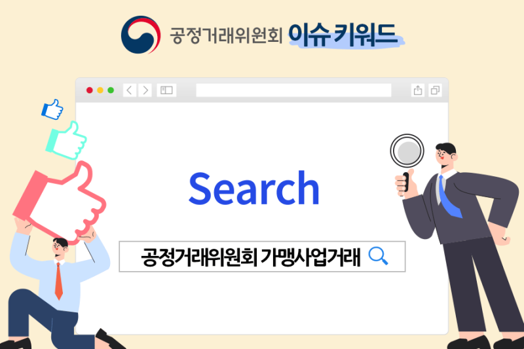Click the green window dot
This screenshot has height=349, width=524.
click(111, 90)
